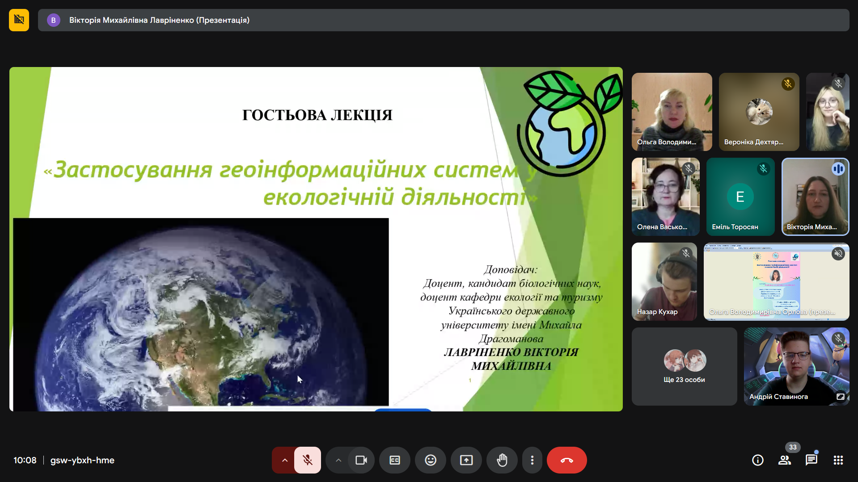Click the '33' participant count badge
This screenshot has width=858, height=482.
(793, 447)
